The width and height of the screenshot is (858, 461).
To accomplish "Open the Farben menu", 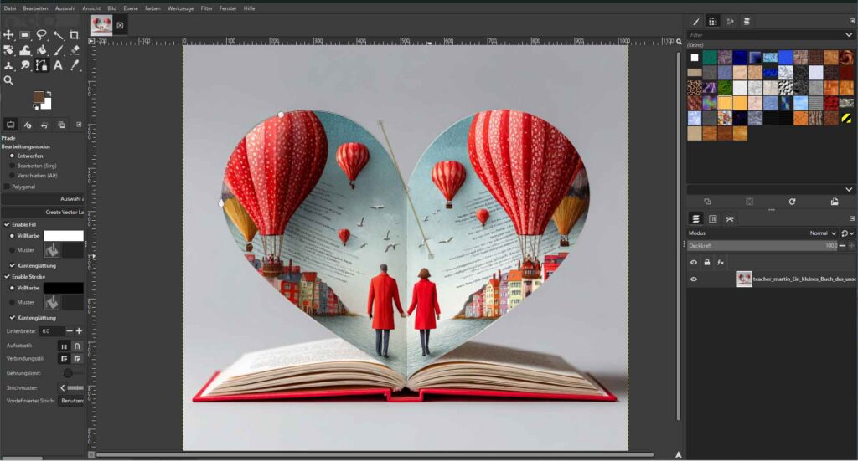I will (152, 8).
